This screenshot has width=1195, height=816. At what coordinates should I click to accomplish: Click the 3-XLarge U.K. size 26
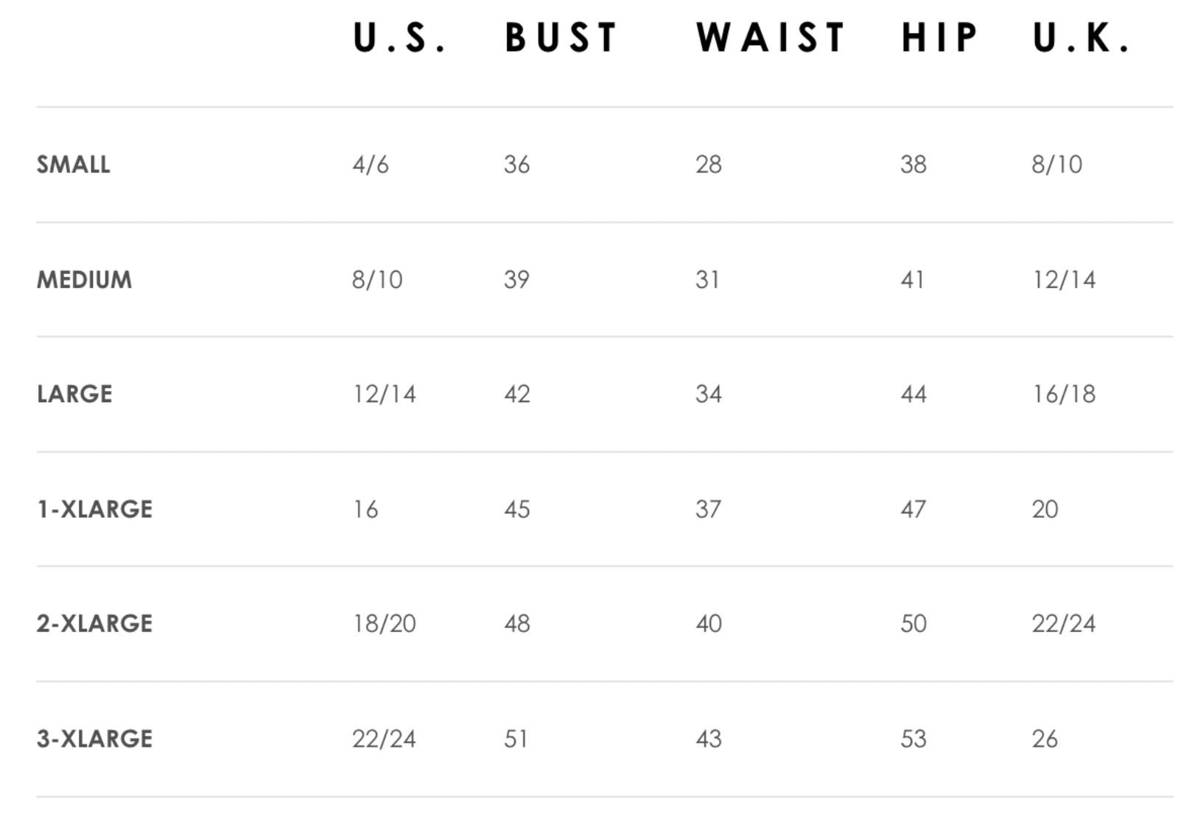point(1045,739)
